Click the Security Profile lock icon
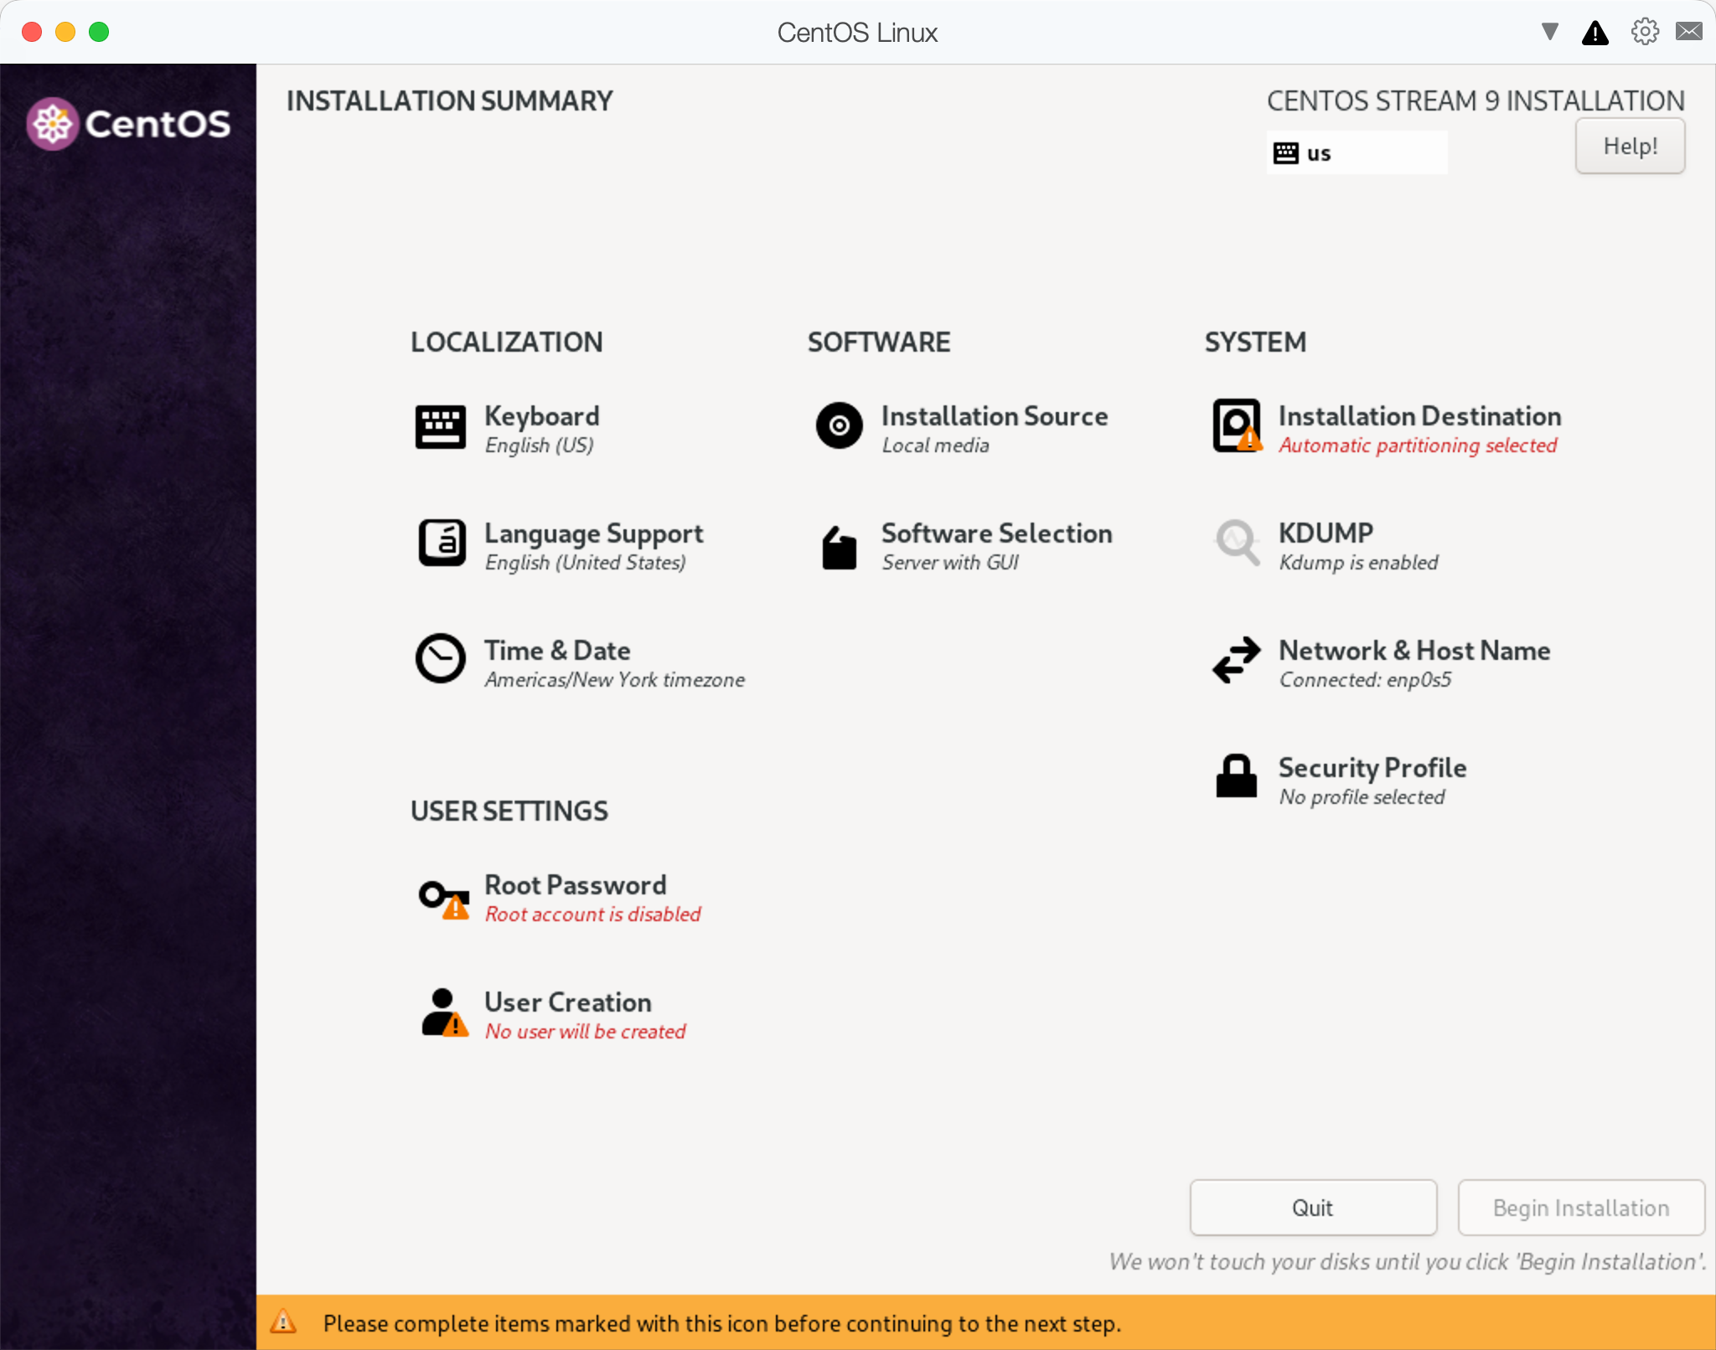The width and height of the screenshot is (1716, 1350). tap(1237, 775)
